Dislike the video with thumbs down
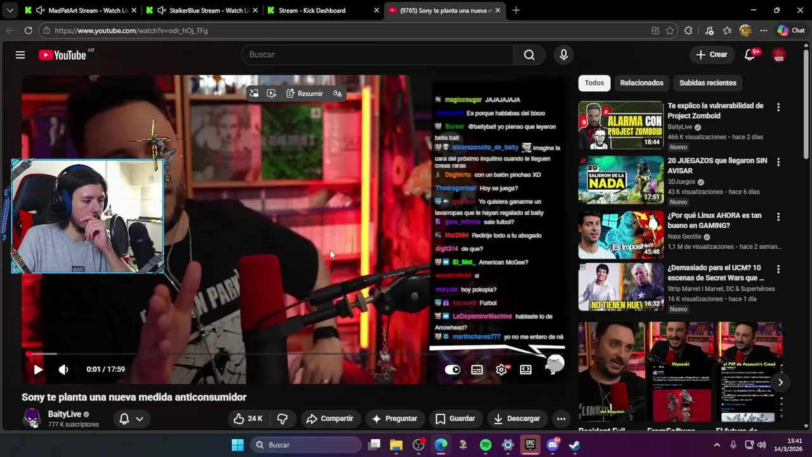The image size is (812, 457). tap(282, 418)
